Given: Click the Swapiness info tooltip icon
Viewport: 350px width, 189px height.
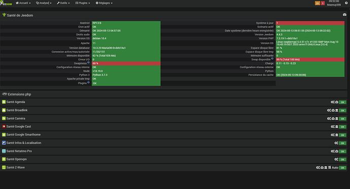Looking at the screenshot, I should pyautogui.click(x=88, y=63).
